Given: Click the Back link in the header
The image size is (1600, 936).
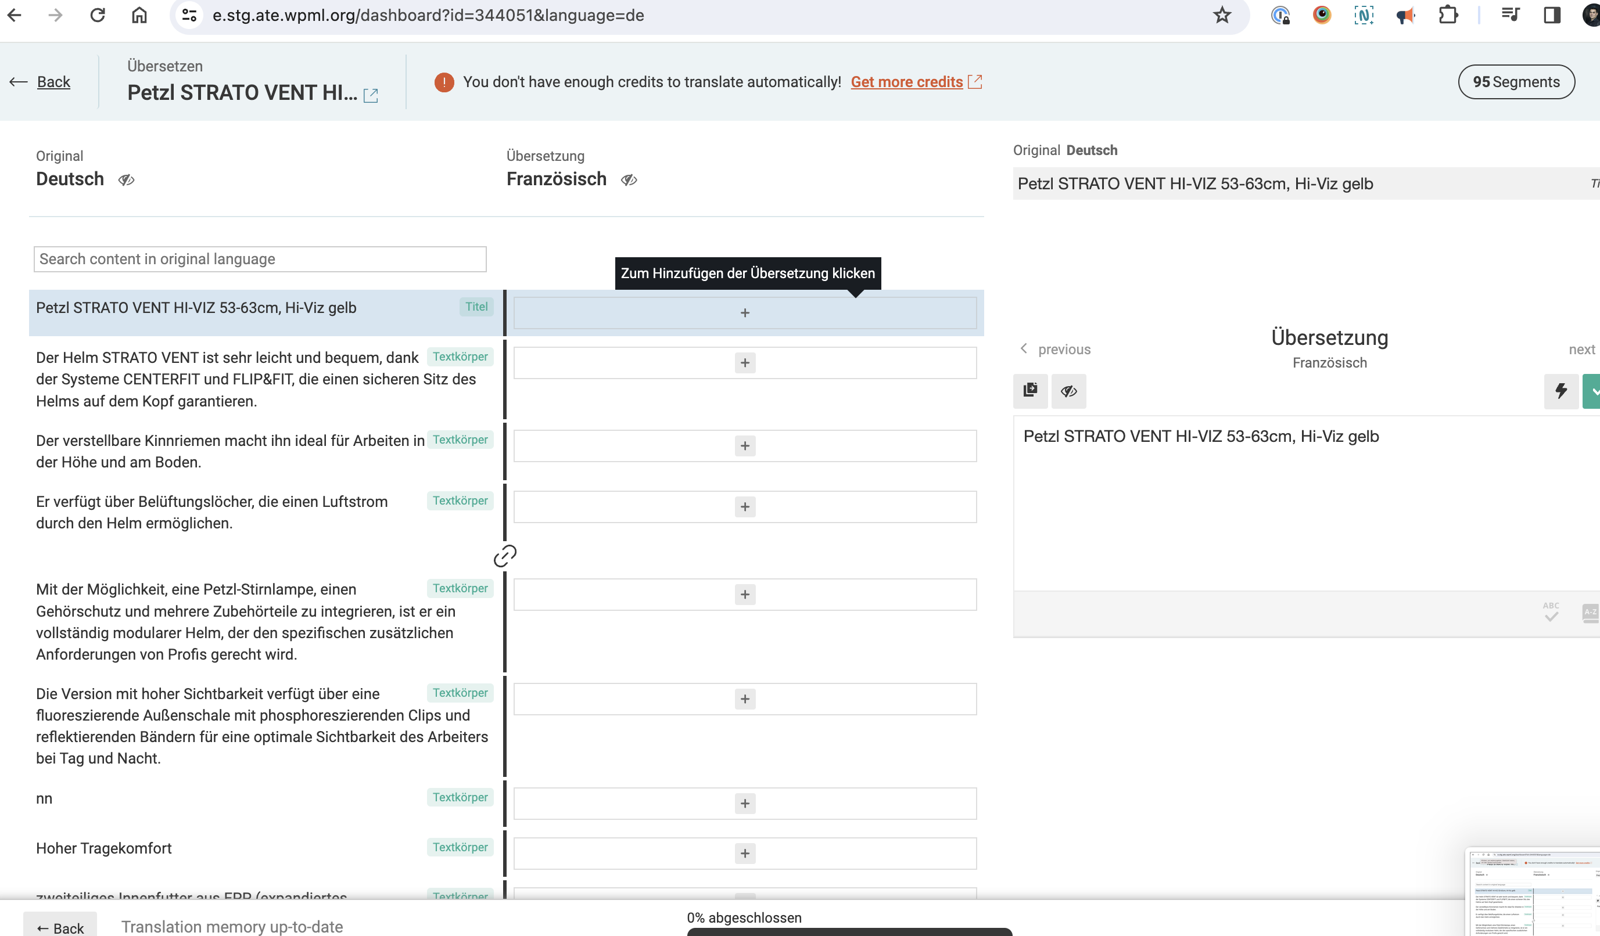Looking at the screenshot, I should [53, 82].
